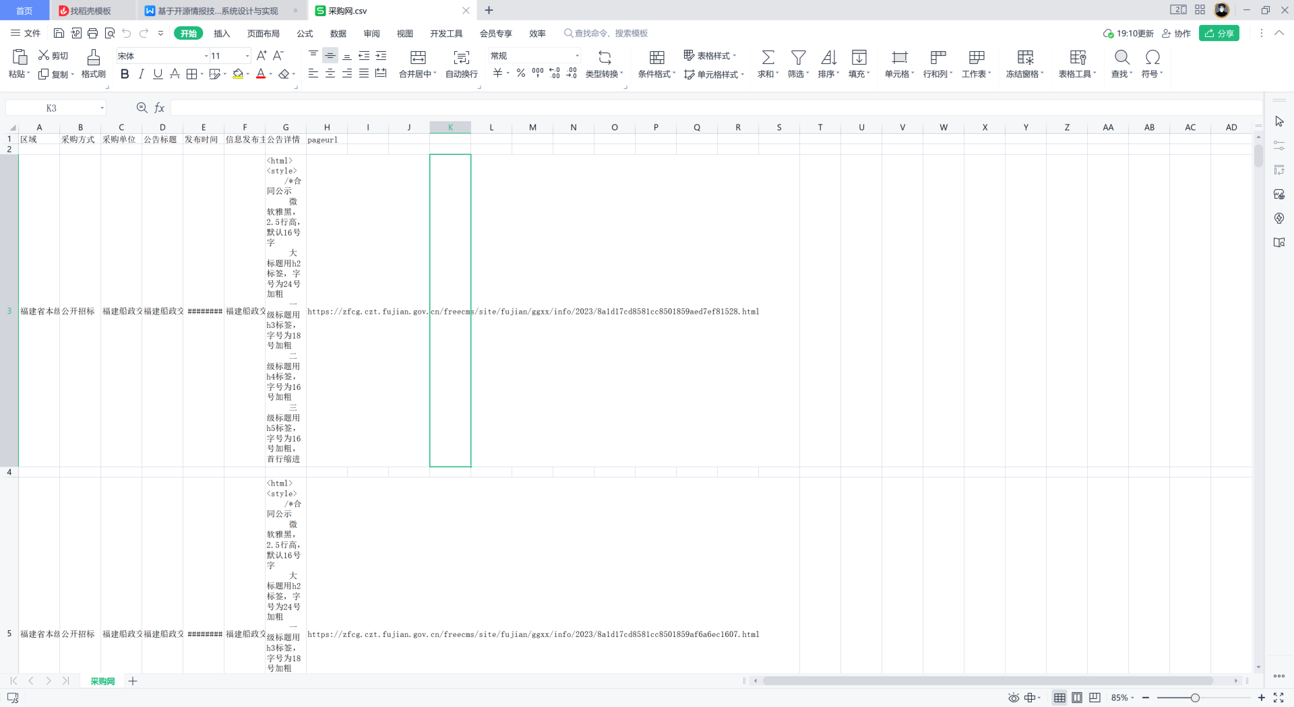Click the type conversion icon
The height and width of the screenshot is (707, 1294).
click(x=605, y=57)
